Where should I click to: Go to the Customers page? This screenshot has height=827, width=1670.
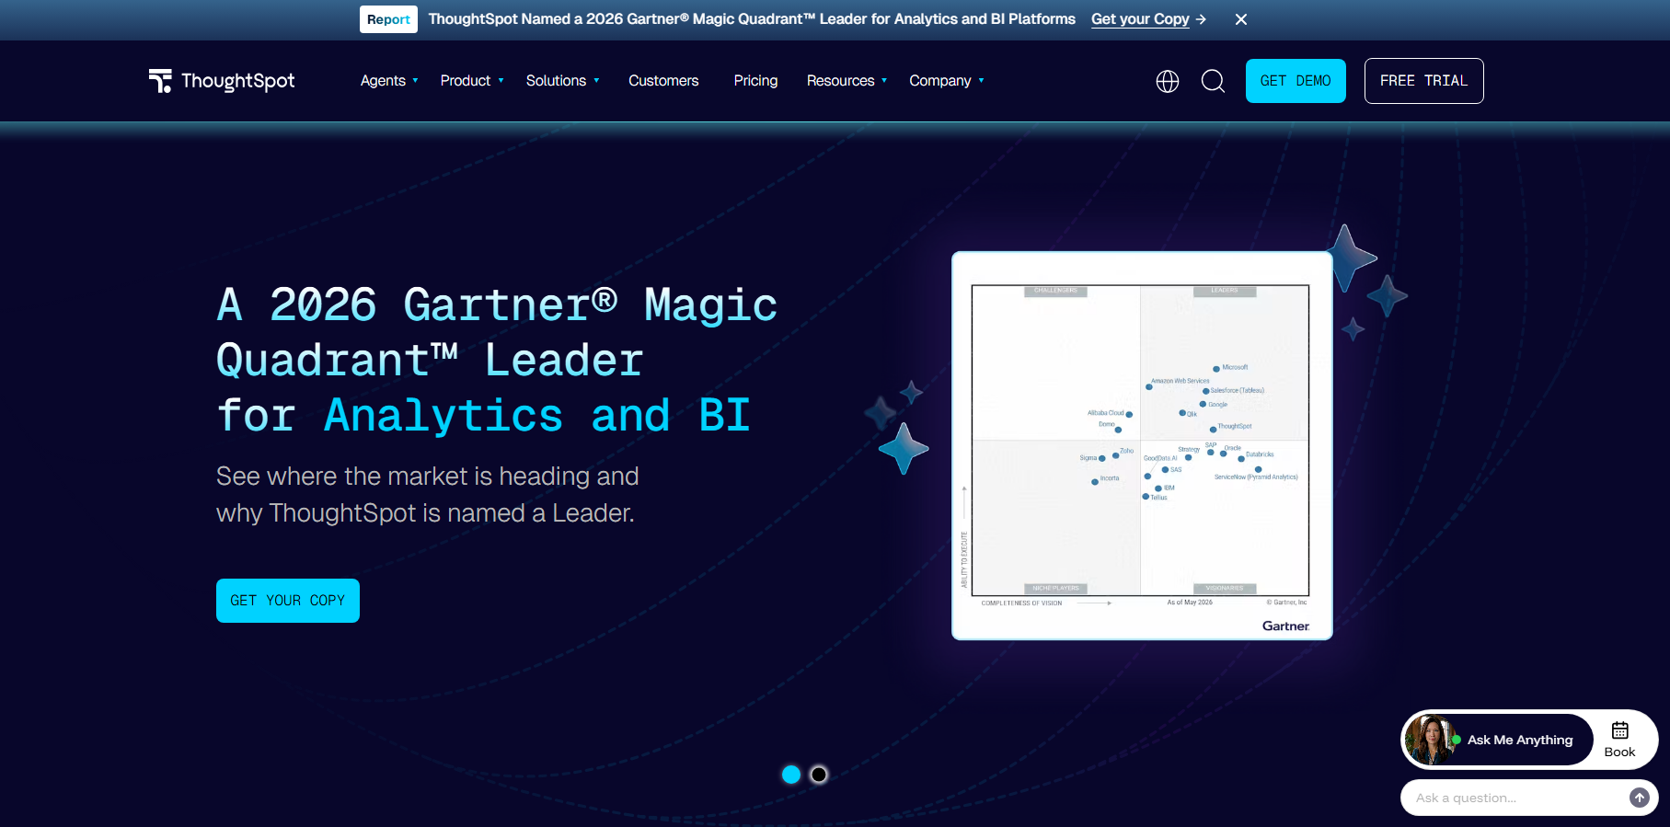[x=663, y=81]
